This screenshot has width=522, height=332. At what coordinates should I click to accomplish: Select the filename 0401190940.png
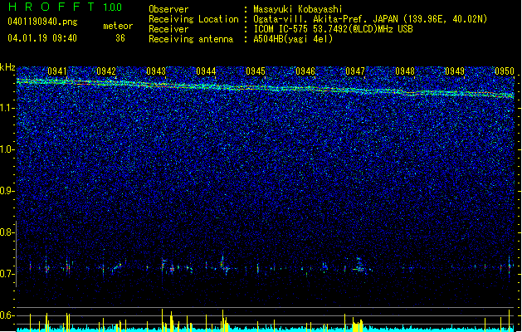[42, 22]
